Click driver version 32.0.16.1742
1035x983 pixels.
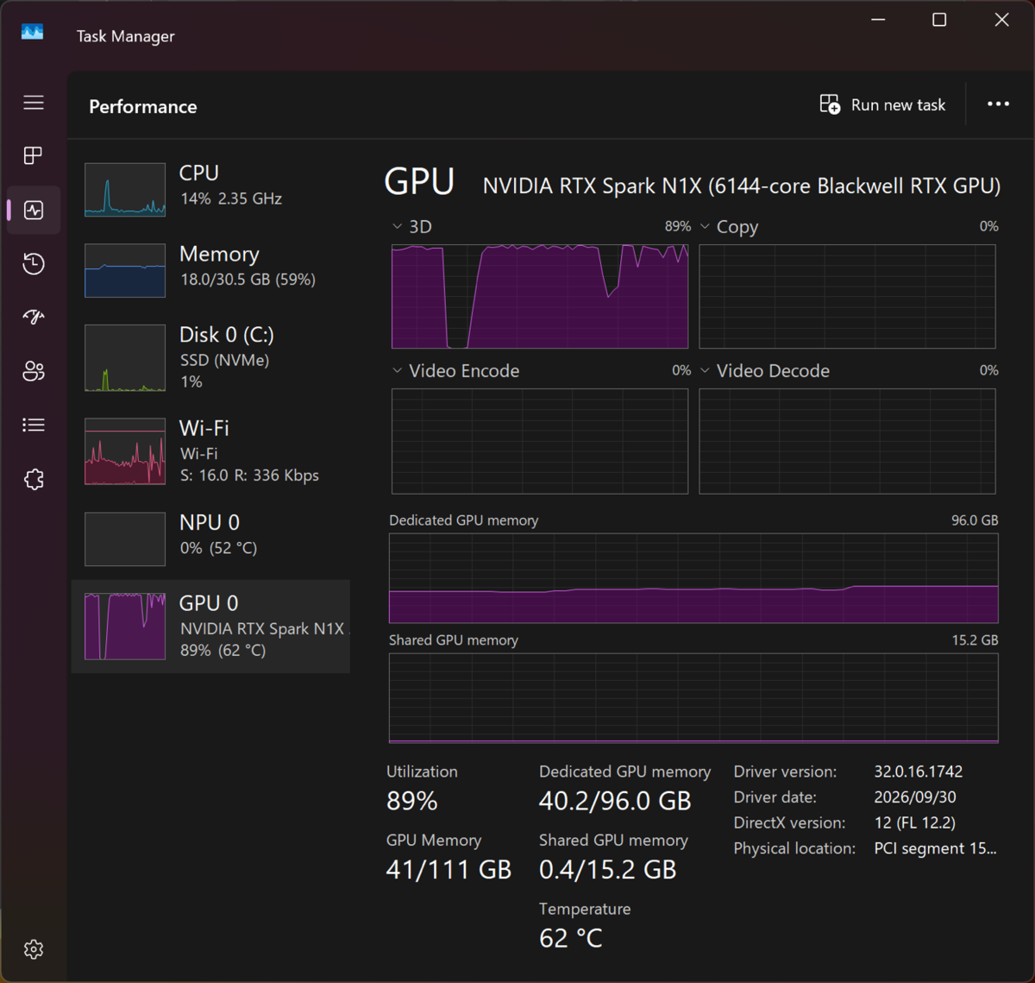[x=919, y=772]
